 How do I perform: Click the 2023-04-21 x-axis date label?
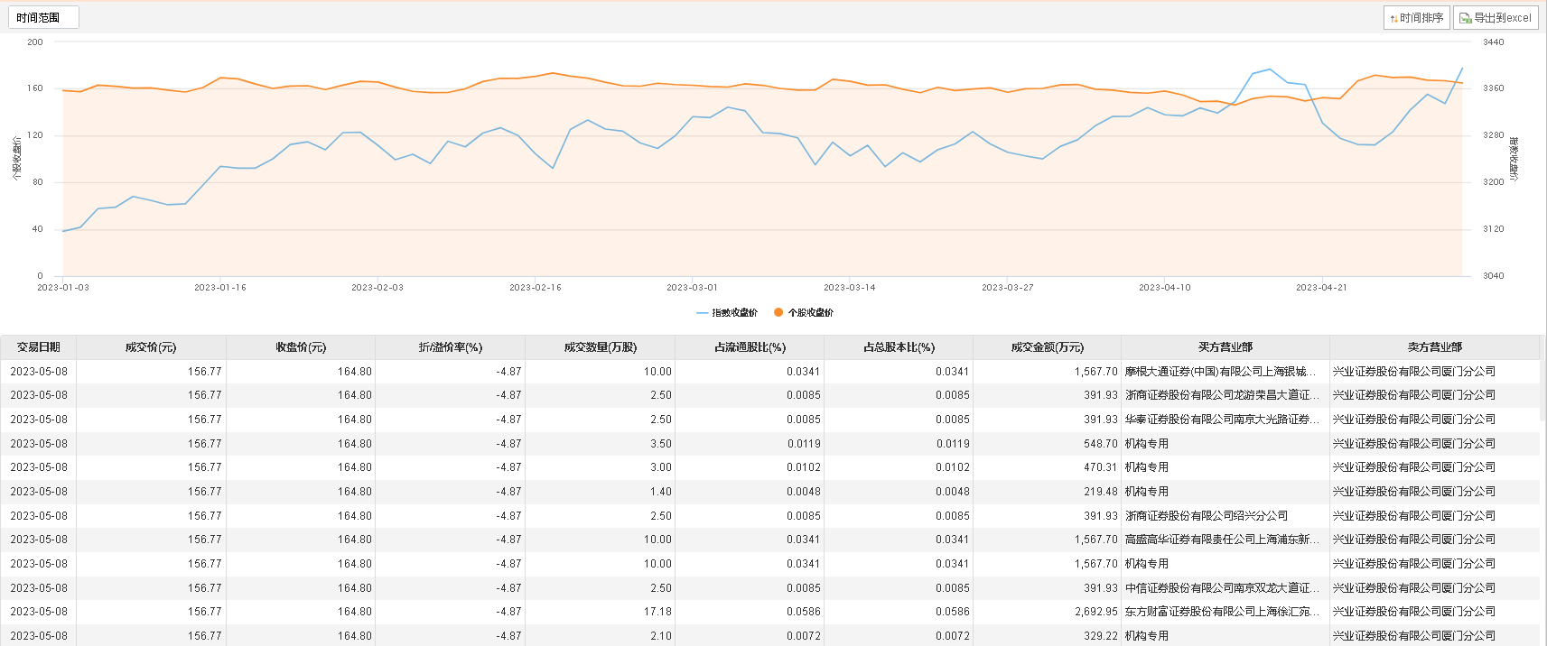pos(1321,288)
